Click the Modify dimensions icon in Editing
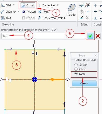Screen dimensions: 102x114 (81, 5)
